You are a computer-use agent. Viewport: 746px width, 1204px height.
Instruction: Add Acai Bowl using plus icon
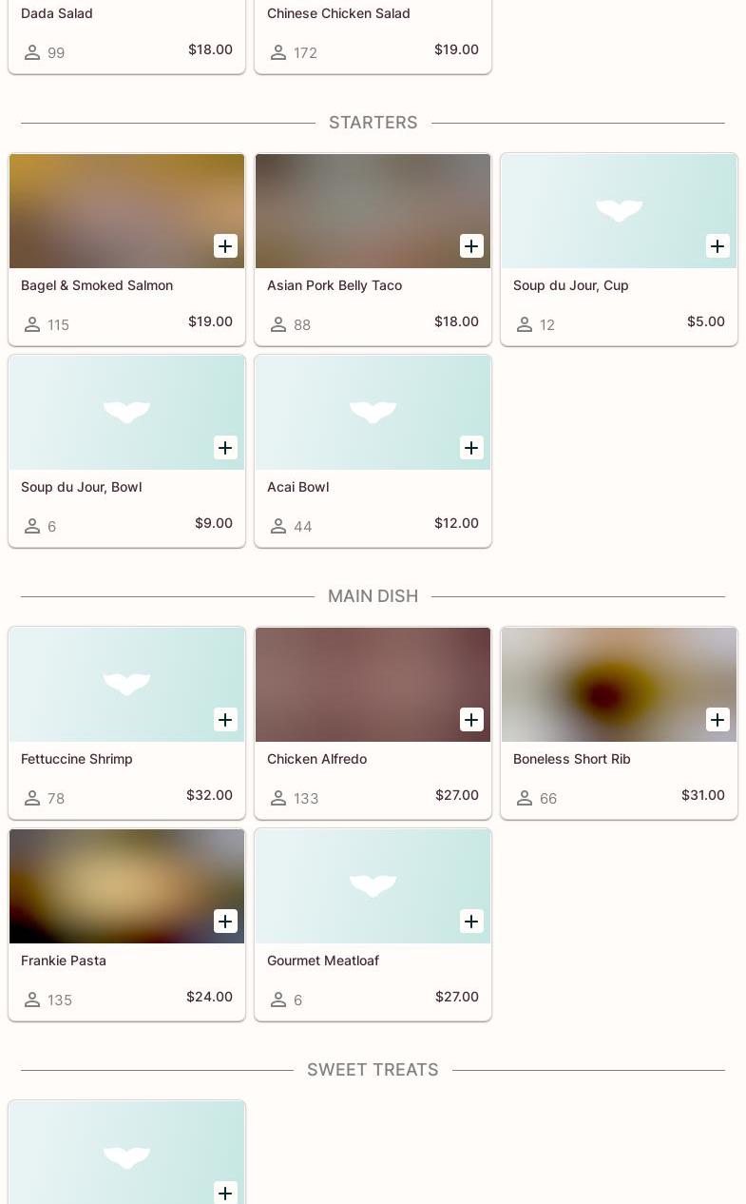[x=471, y=448]
